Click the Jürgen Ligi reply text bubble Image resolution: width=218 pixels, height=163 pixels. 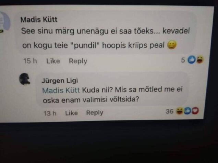click(112, 89)
